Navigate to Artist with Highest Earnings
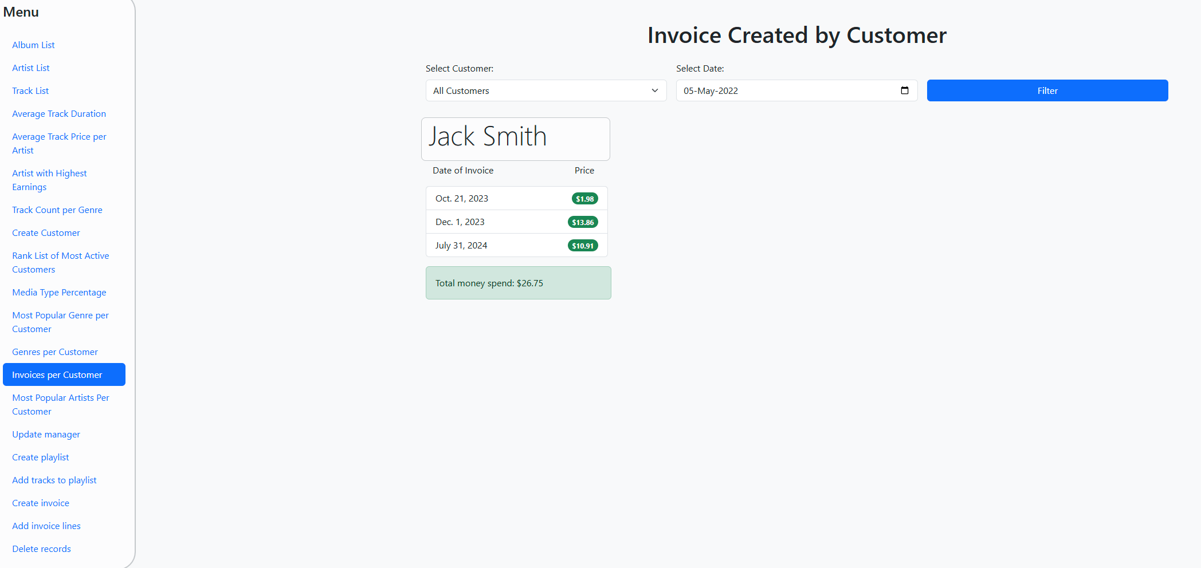This screenshot has height=568, width=1201. pos(49,180)
